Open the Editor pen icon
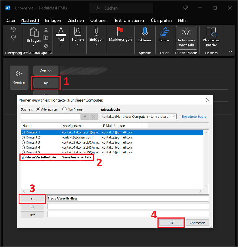 (164, 32)
